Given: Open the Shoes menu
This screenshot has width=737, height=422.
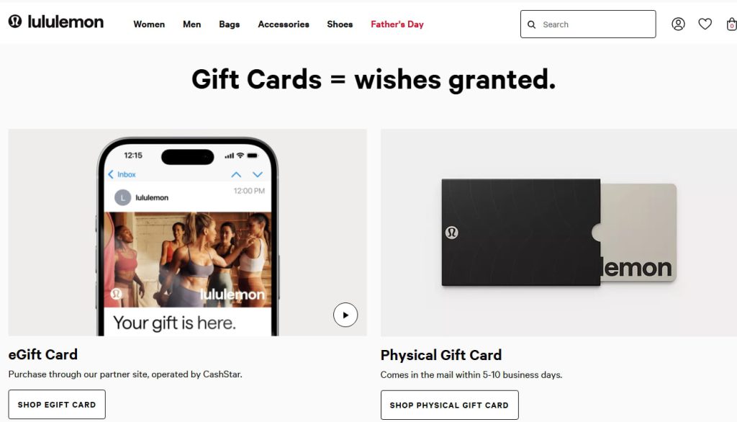Looking at the screenshot, I should coord(340,24).
